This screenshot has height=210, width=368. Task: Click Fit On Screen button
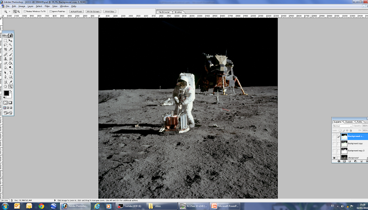pyautogui.click(x=93, y=12)
